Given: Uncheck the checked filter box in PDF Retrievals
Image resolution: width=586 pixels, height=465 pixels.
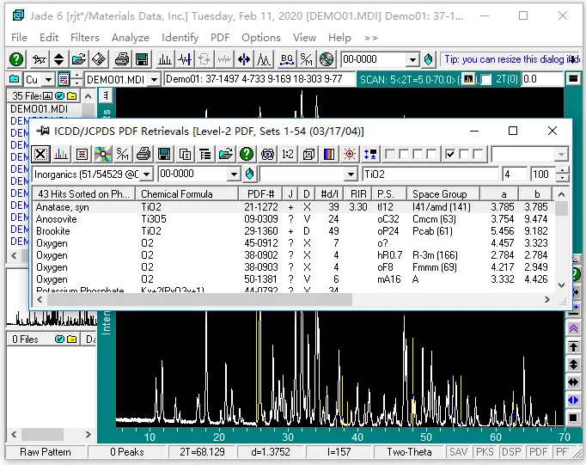Looking at the screenshot, I should tap(451, 155).
